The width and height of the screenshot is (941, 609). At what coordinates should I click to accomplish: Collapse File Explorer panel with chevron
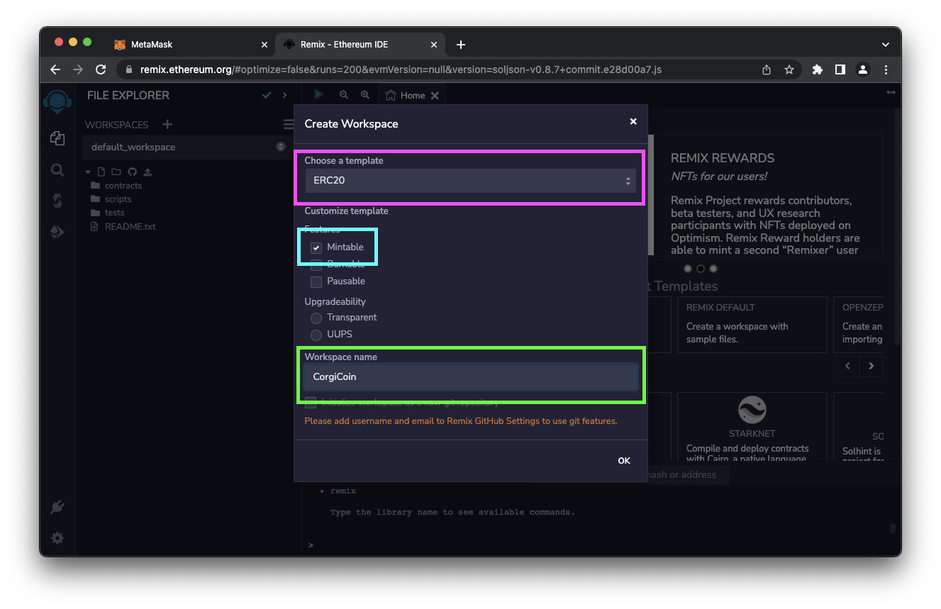coord(284,95)
